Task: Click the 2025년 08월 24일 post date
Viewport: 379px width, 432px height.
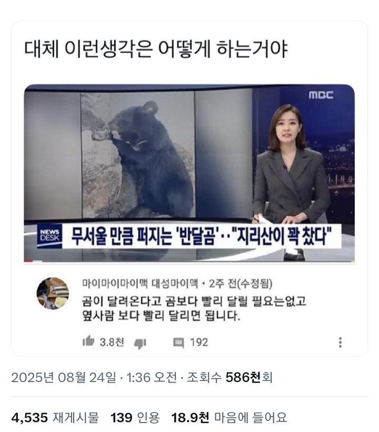Action: click(x=64, y=377)
